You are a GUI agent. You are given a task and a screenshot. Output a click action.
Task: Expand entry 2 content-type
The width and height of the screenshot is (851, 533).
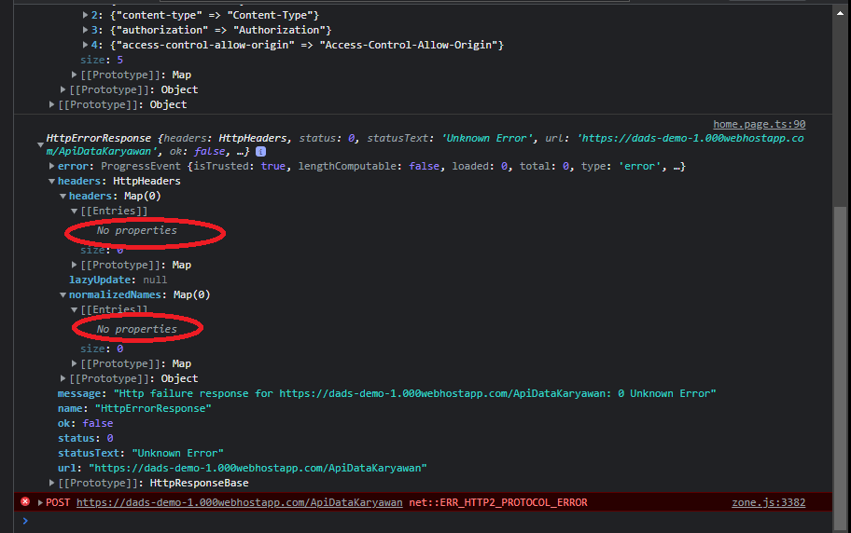(x=85, y=15)
